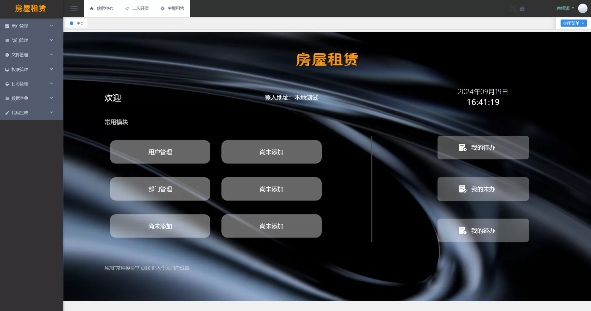591x311 pixels.
Task: Click the green dot on 主页 tab
Action: pos(72,23)
